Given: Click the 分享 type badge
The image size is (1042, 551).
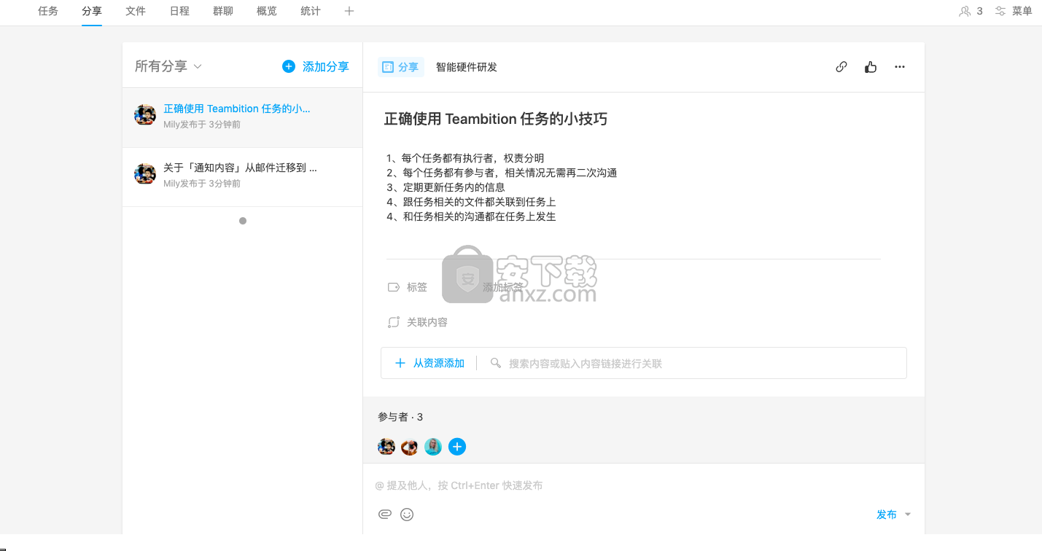Looking at the screenshot, I should point(401,67).
